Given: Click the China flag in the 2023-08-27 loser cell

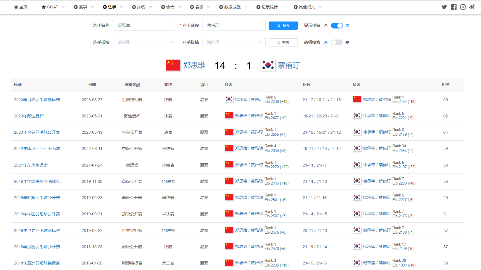Looking at the screenshot, I should [x=357, y=99].
